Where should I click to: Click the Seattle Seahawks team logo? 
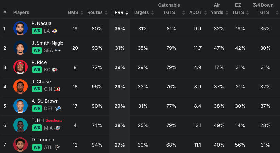pyautogui.click(x=58, y=50)
